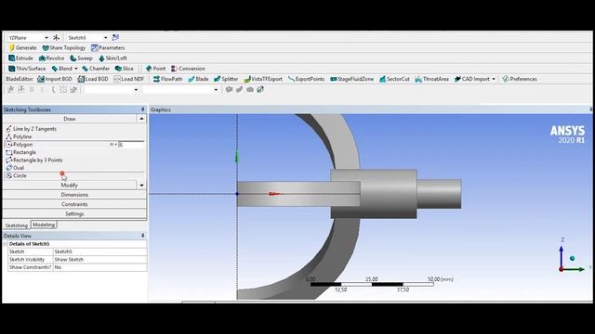595x334 pixels.
Task: Expand the Settings toolbox
Action: click(x=74, y=214)
